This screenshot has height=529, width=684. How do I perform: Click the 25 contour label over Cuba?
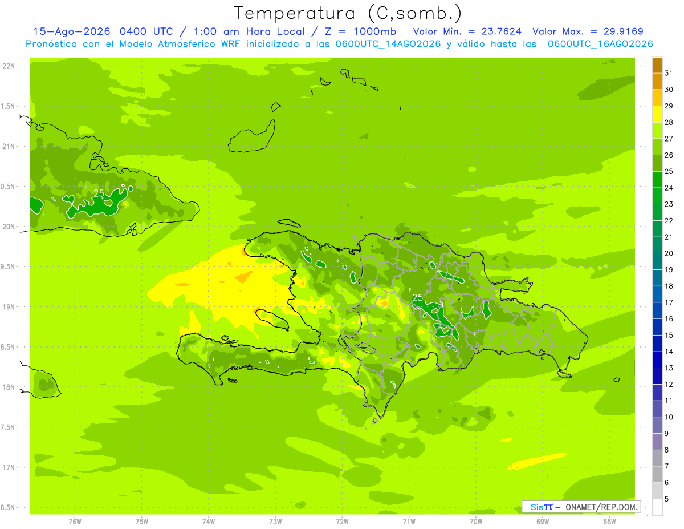(x=99, y=193)
